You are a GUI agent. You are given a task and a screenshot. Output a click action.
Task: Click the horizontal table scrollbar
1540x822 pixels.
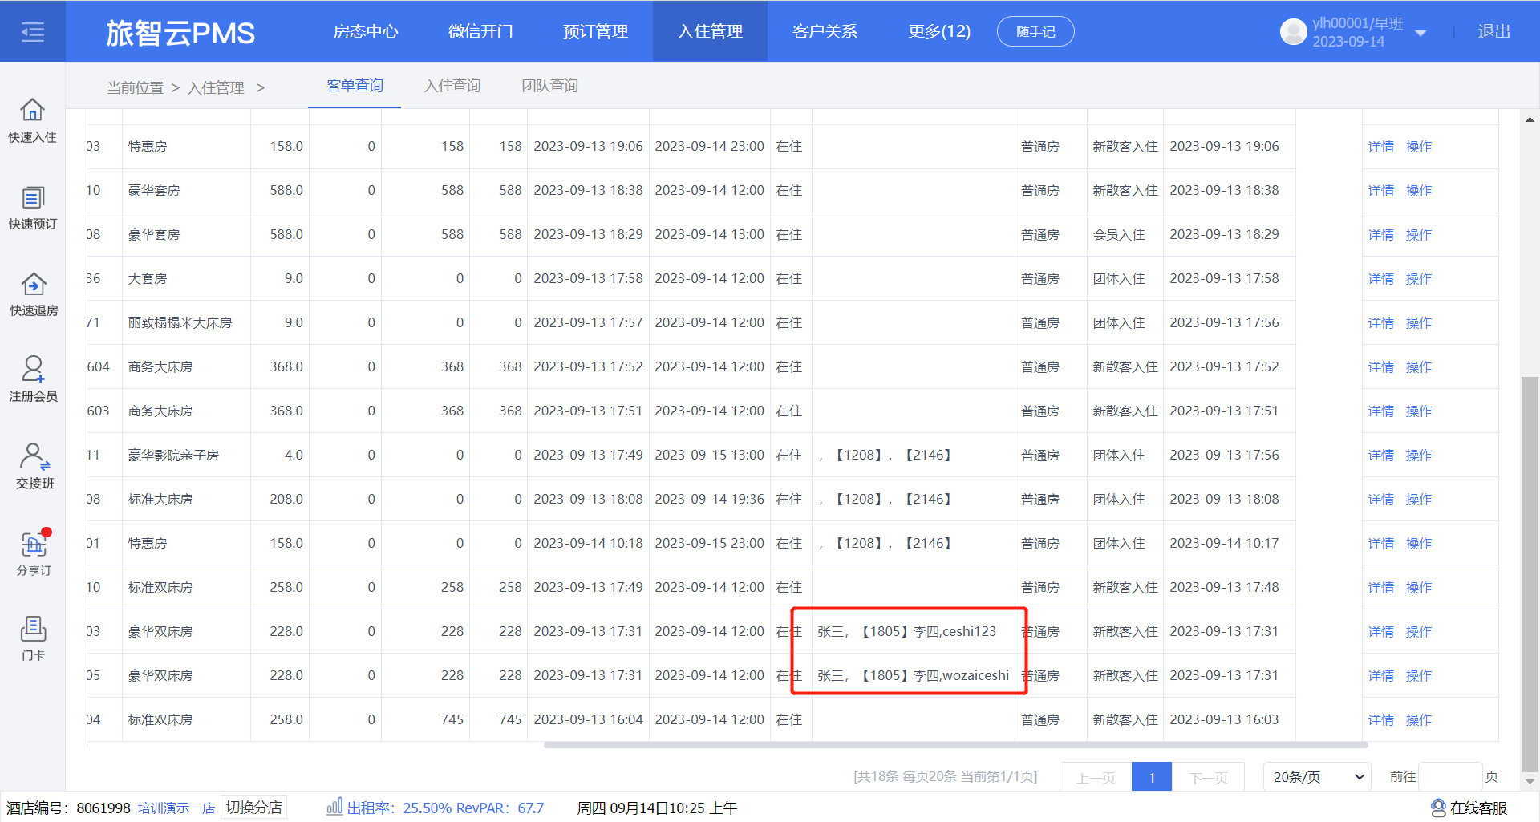[x=955, y=745]
